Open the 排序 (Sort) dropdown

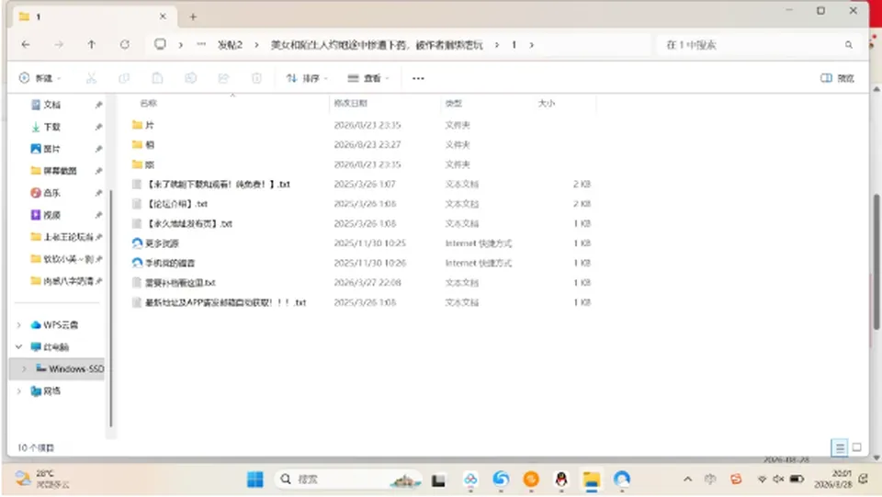pyautogui.click(x=307, y=78)
